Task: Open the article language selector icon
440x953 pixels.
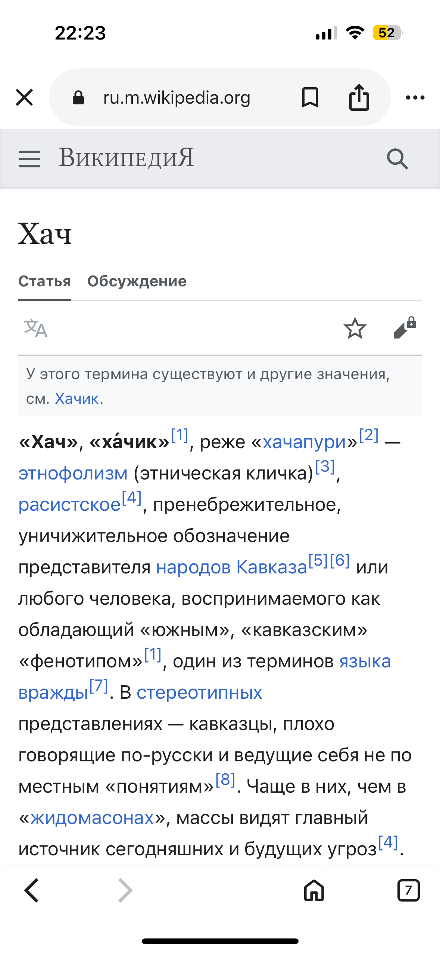Action: click(36, 328)
